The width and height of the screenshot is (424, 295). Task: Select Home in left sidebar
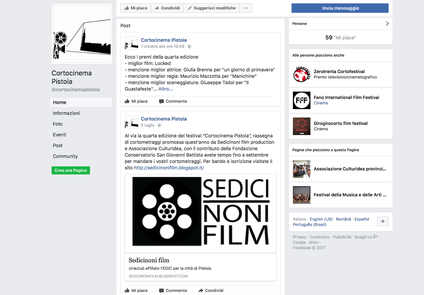click(x=81, y=102)
